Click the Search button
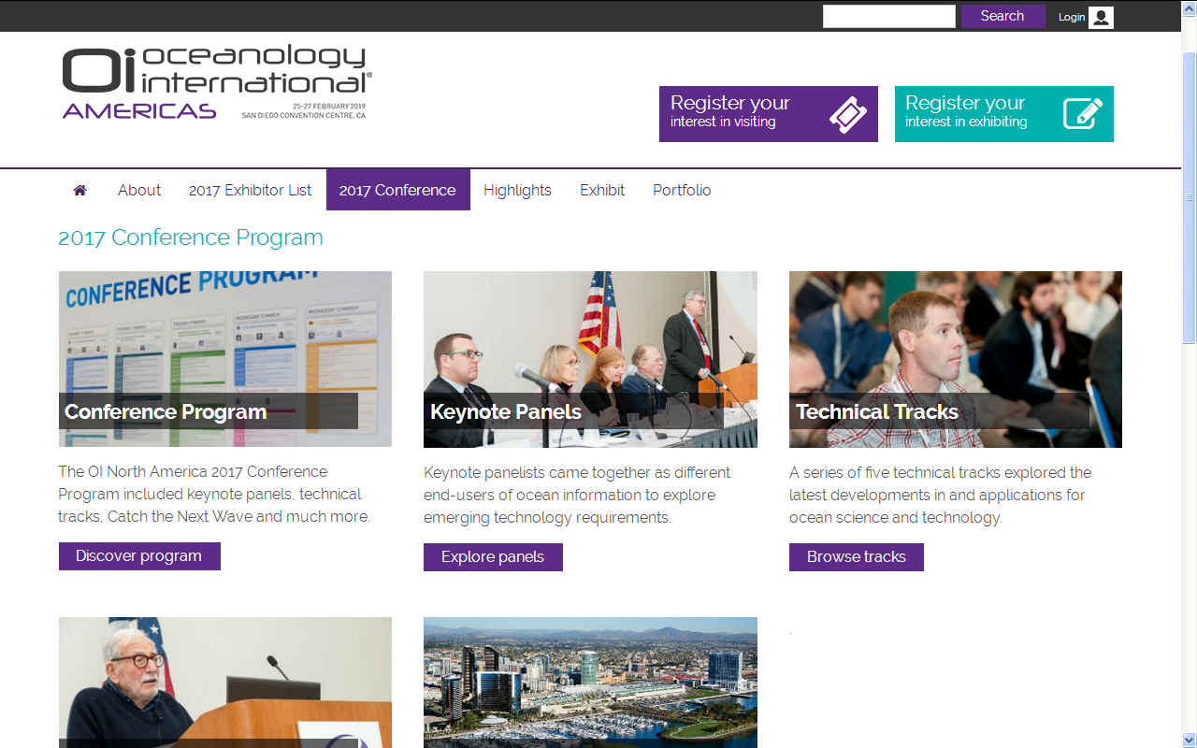Image resolution: width=1197 pixels, height=748 pixels. tap(1002, 16)
